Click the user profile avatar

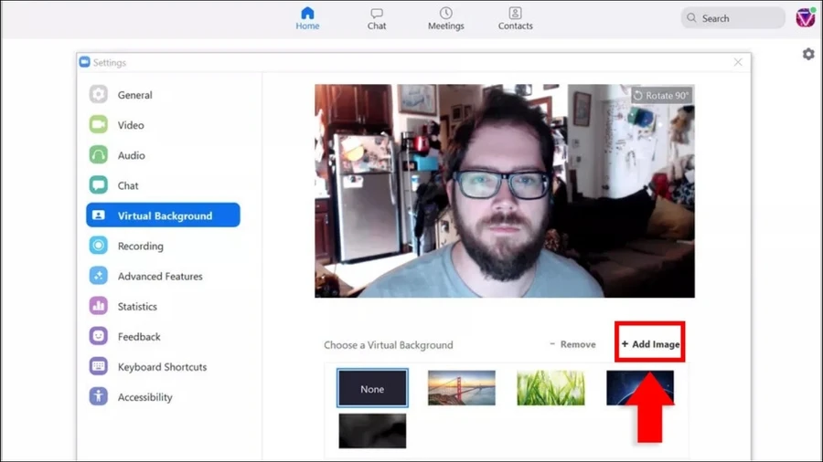click(806, 18)
